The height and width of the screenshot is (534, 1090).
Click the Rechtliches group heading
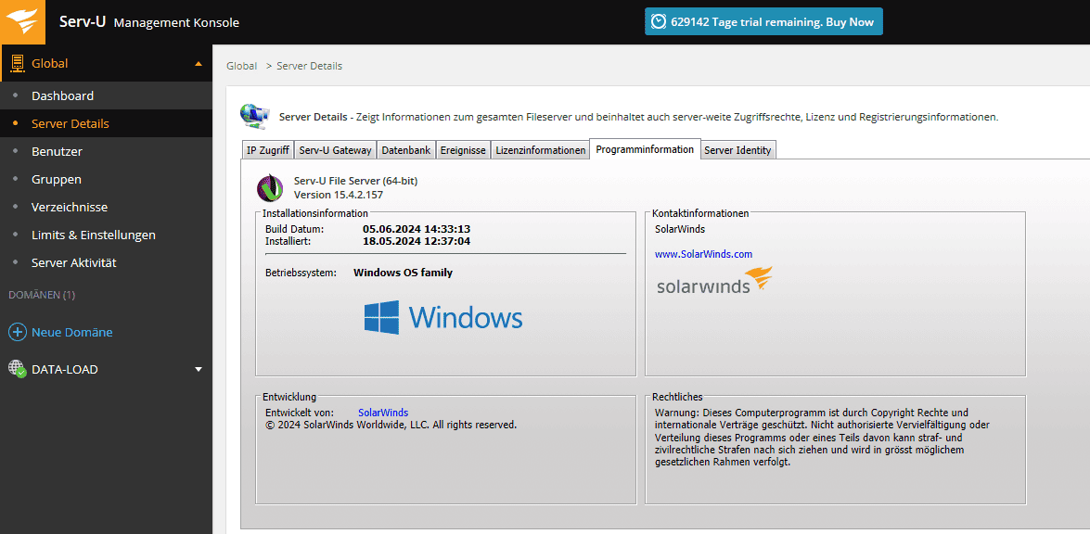point(677,397)
